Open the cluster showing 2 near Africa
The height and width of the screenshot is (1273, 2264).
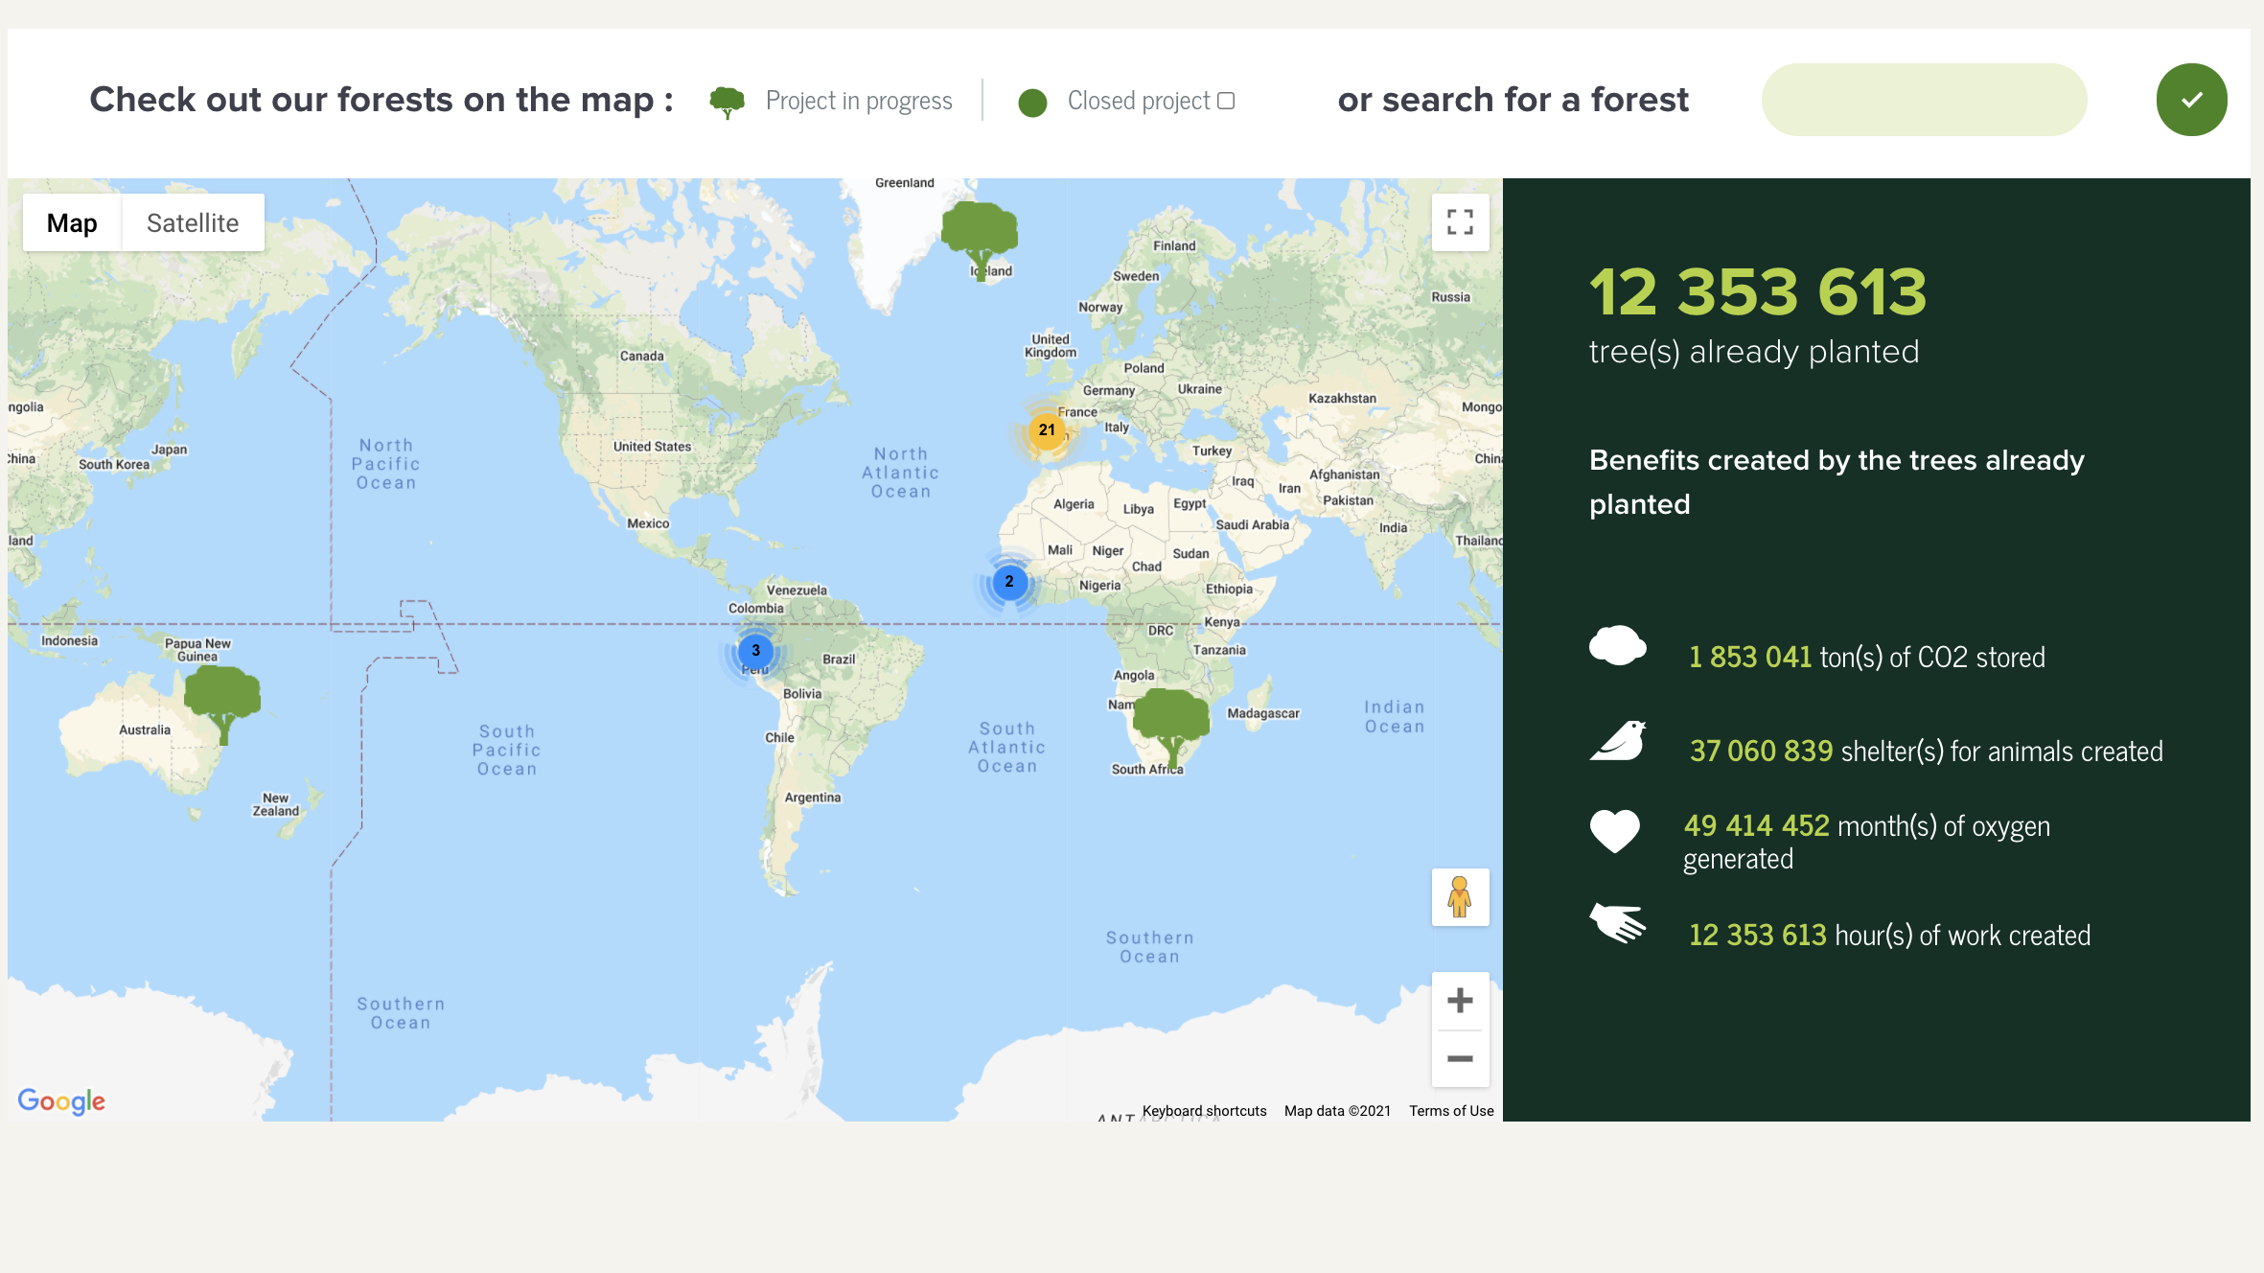coord(1009,582)
